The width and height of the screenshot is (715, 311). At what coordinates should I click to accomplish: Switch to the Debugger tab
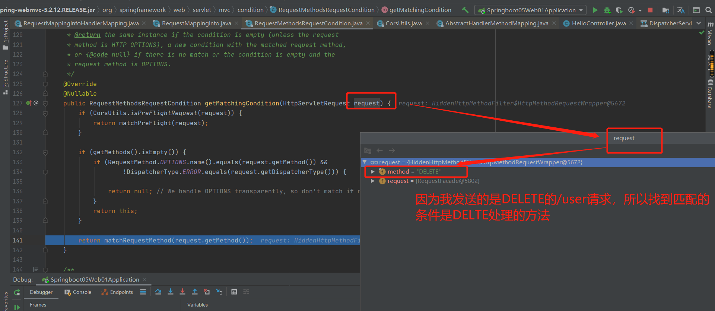[x=41, y=292]
